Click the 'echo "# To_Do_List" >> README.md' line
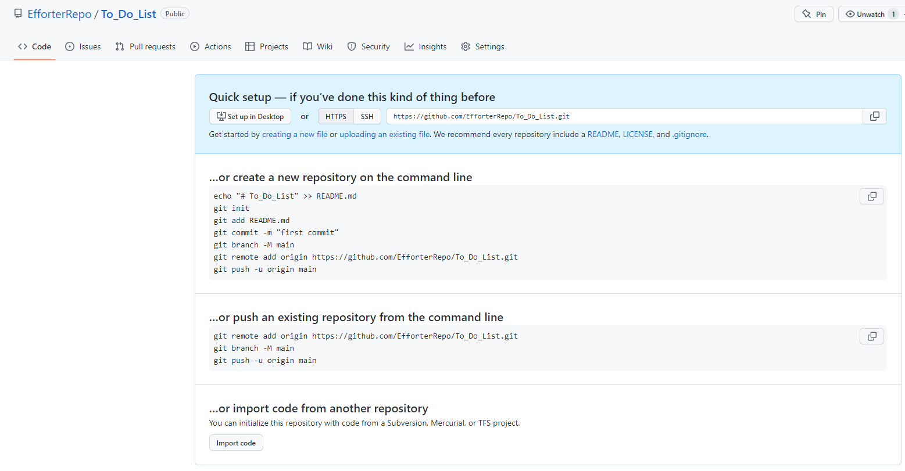 [x=285, y=196]
